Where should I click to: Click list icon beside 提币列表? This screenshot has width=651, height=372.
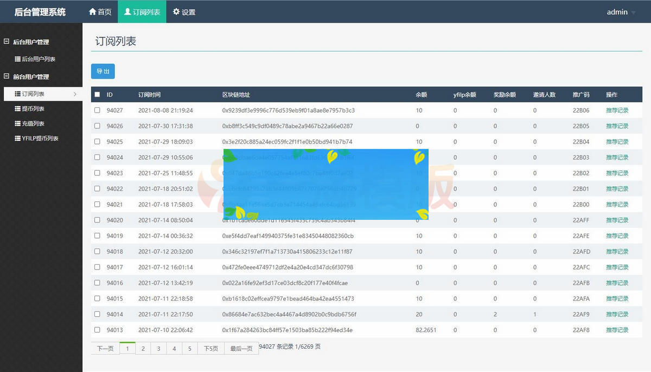click(x=18, y=109)
